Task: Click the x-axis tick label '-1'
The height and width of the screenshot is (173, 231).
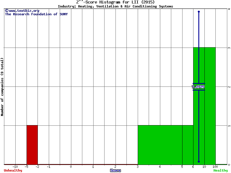Action: click(49, 167)
